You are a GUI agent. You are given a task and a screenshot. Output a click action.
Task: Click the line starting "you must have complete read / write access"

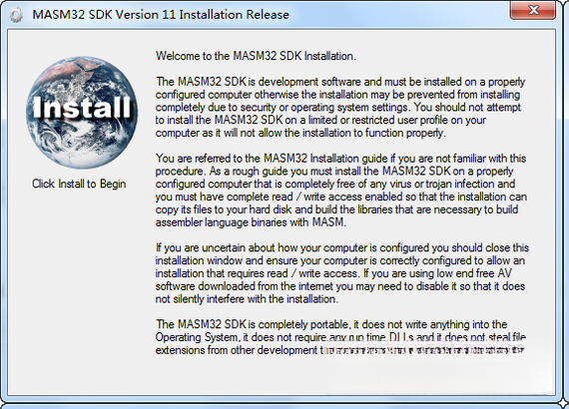341,197
